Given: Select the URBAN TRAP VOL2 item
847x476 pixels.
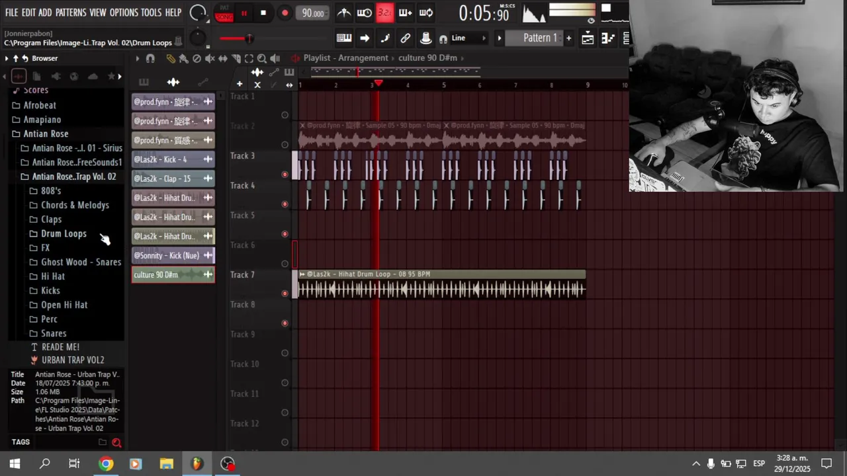Looking at the screenshot, I should click(73, 360).
